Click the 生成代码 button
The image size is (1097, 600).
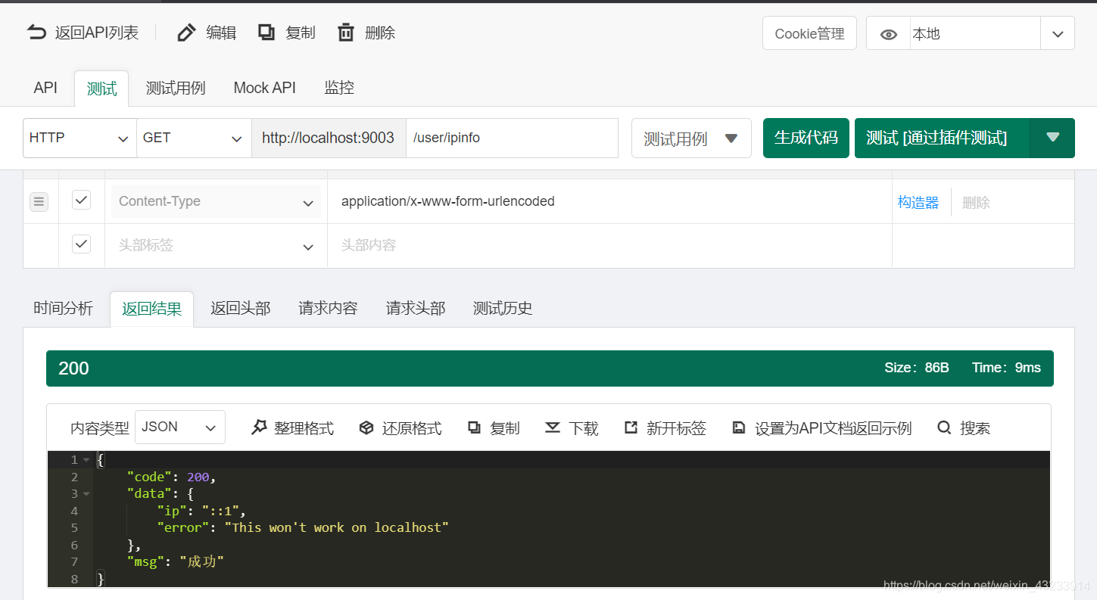[806, 138]
